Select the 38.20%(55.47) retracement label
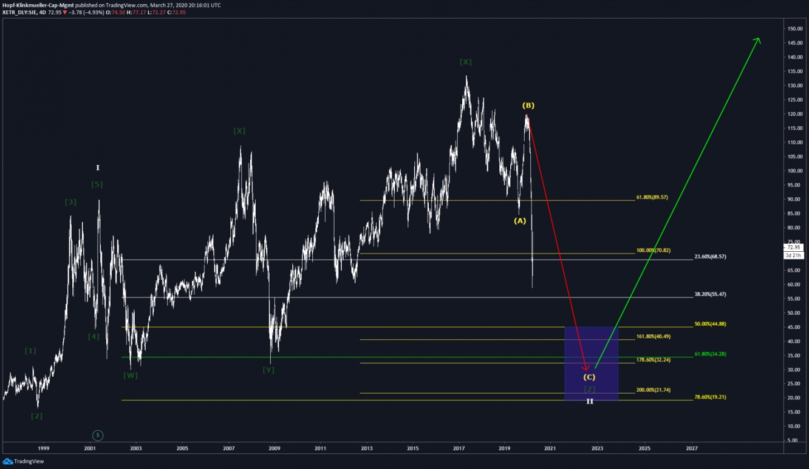 click(710, 294)
